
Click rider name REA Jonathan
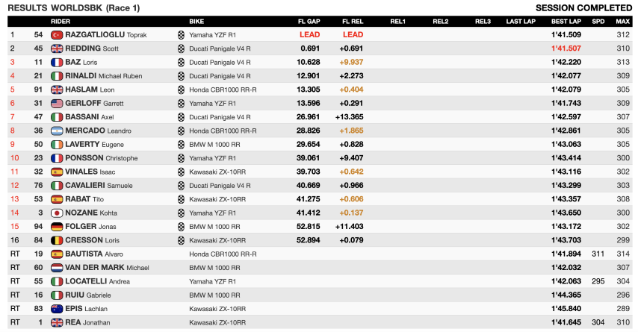coord(87,322)
